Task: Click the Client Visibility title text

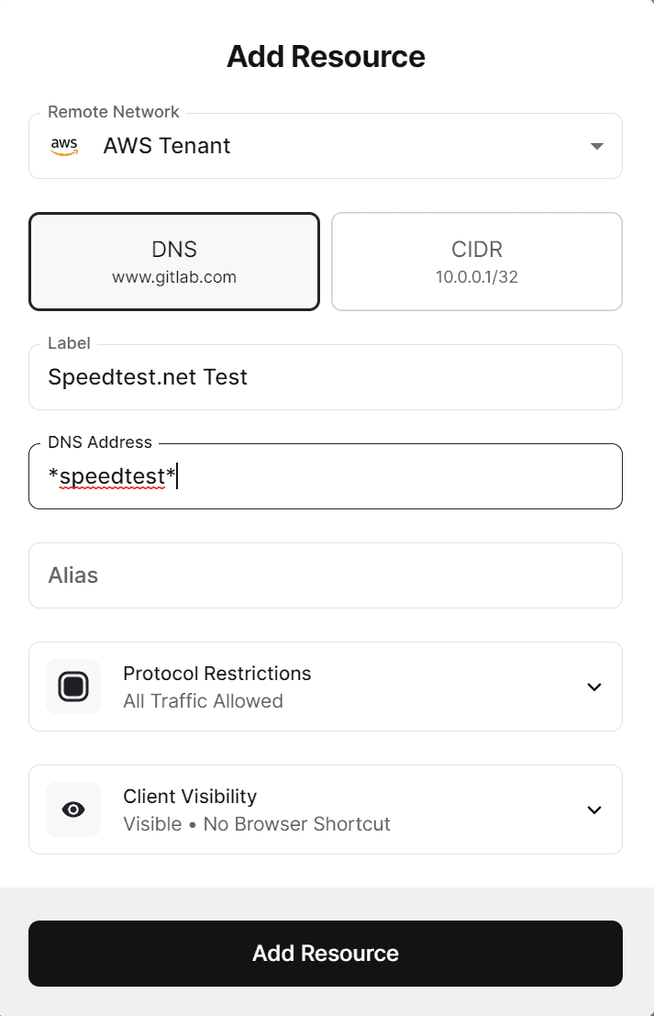Action: tap(190, 797)
